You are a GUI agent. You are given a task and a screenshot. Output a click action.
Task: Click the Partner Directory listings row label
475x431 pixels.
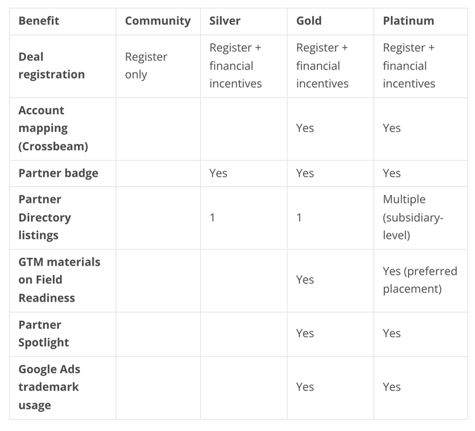[x=44, y=217]
